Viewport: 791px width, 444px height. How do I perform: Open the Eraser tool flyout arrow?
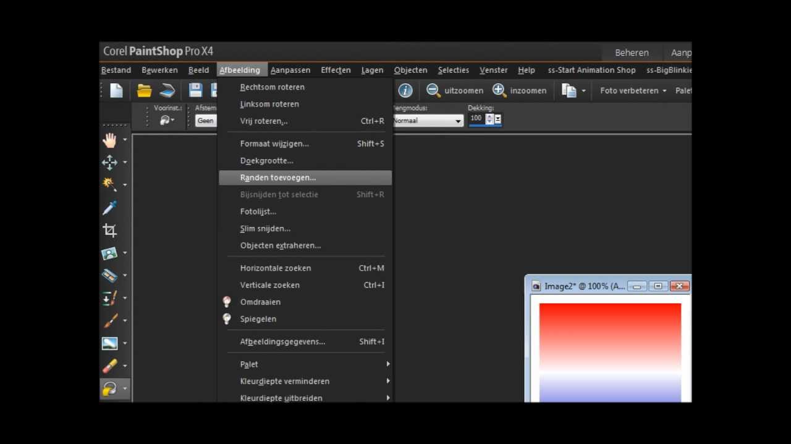tap(125, 366)
